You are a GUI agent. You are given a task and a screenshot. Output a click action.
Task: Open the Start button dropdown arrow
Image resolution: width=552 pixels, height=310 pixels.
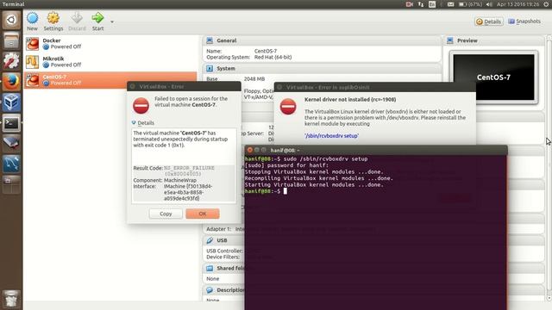pyautogui.click(x=112, y=22)
